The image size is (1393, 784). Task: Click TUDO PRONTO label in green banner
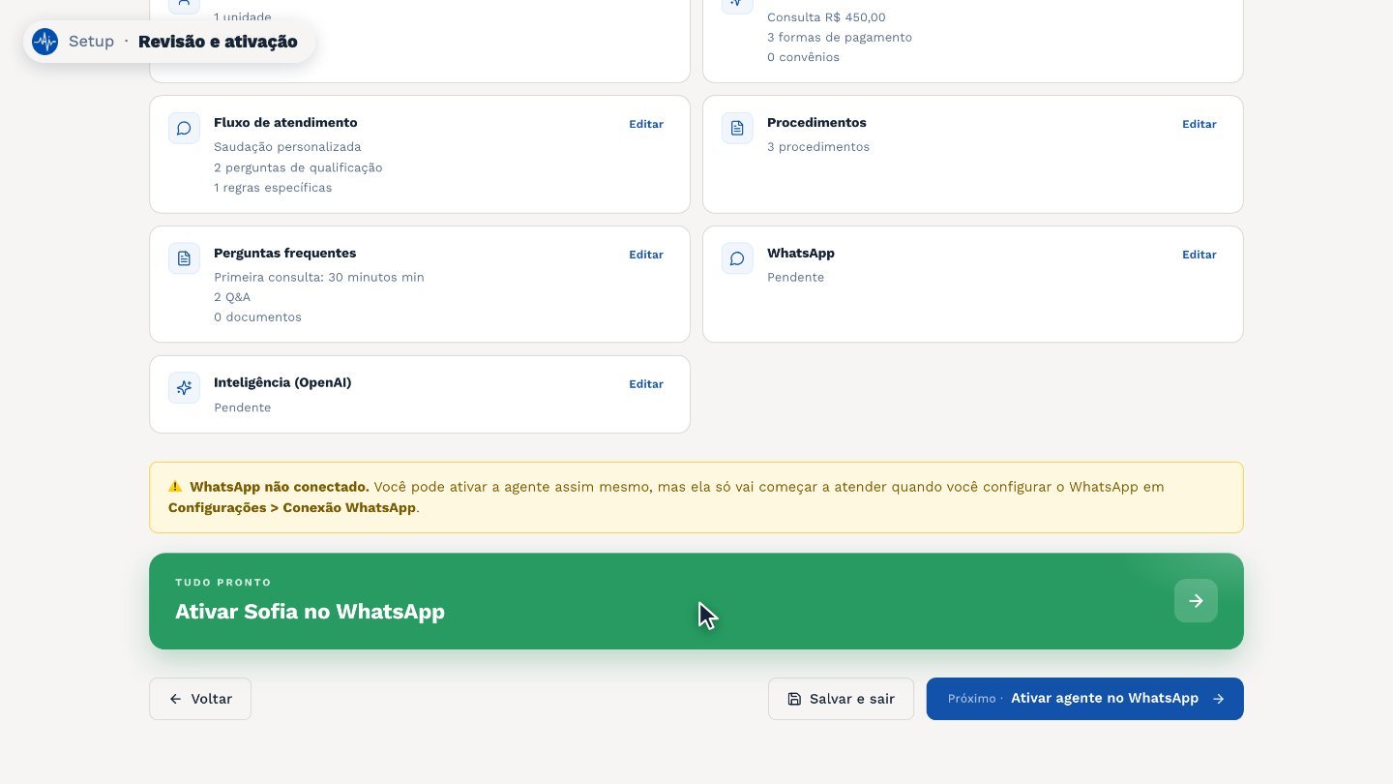tap(223, 583)
